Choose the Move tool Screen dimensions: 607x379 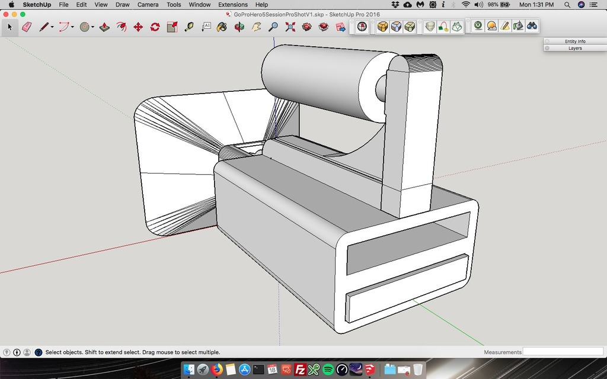(138, 27)
